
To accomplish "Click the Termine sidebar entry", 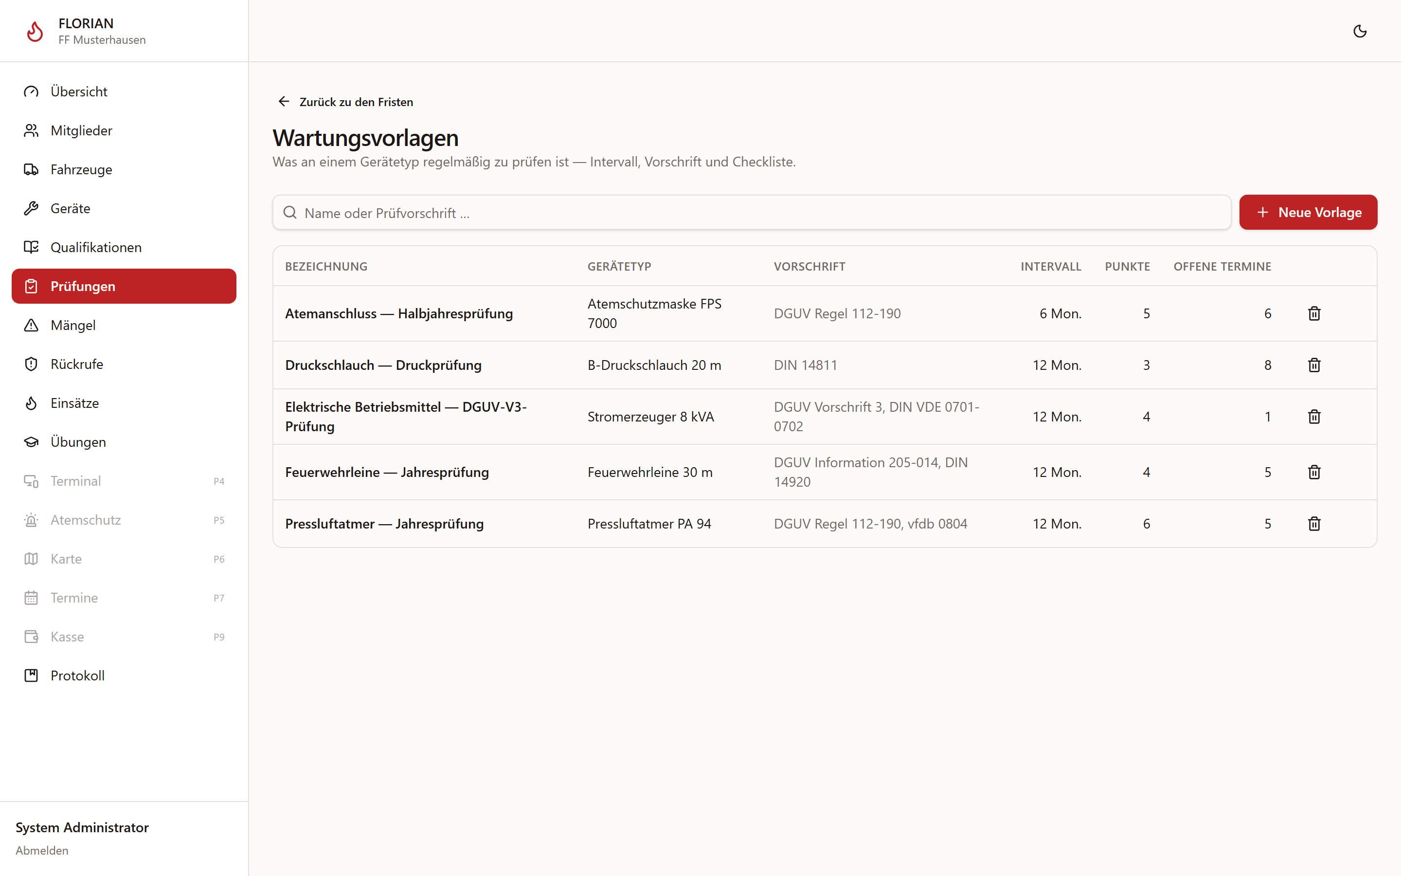I will pyautogui.click(x=124, y=597).
